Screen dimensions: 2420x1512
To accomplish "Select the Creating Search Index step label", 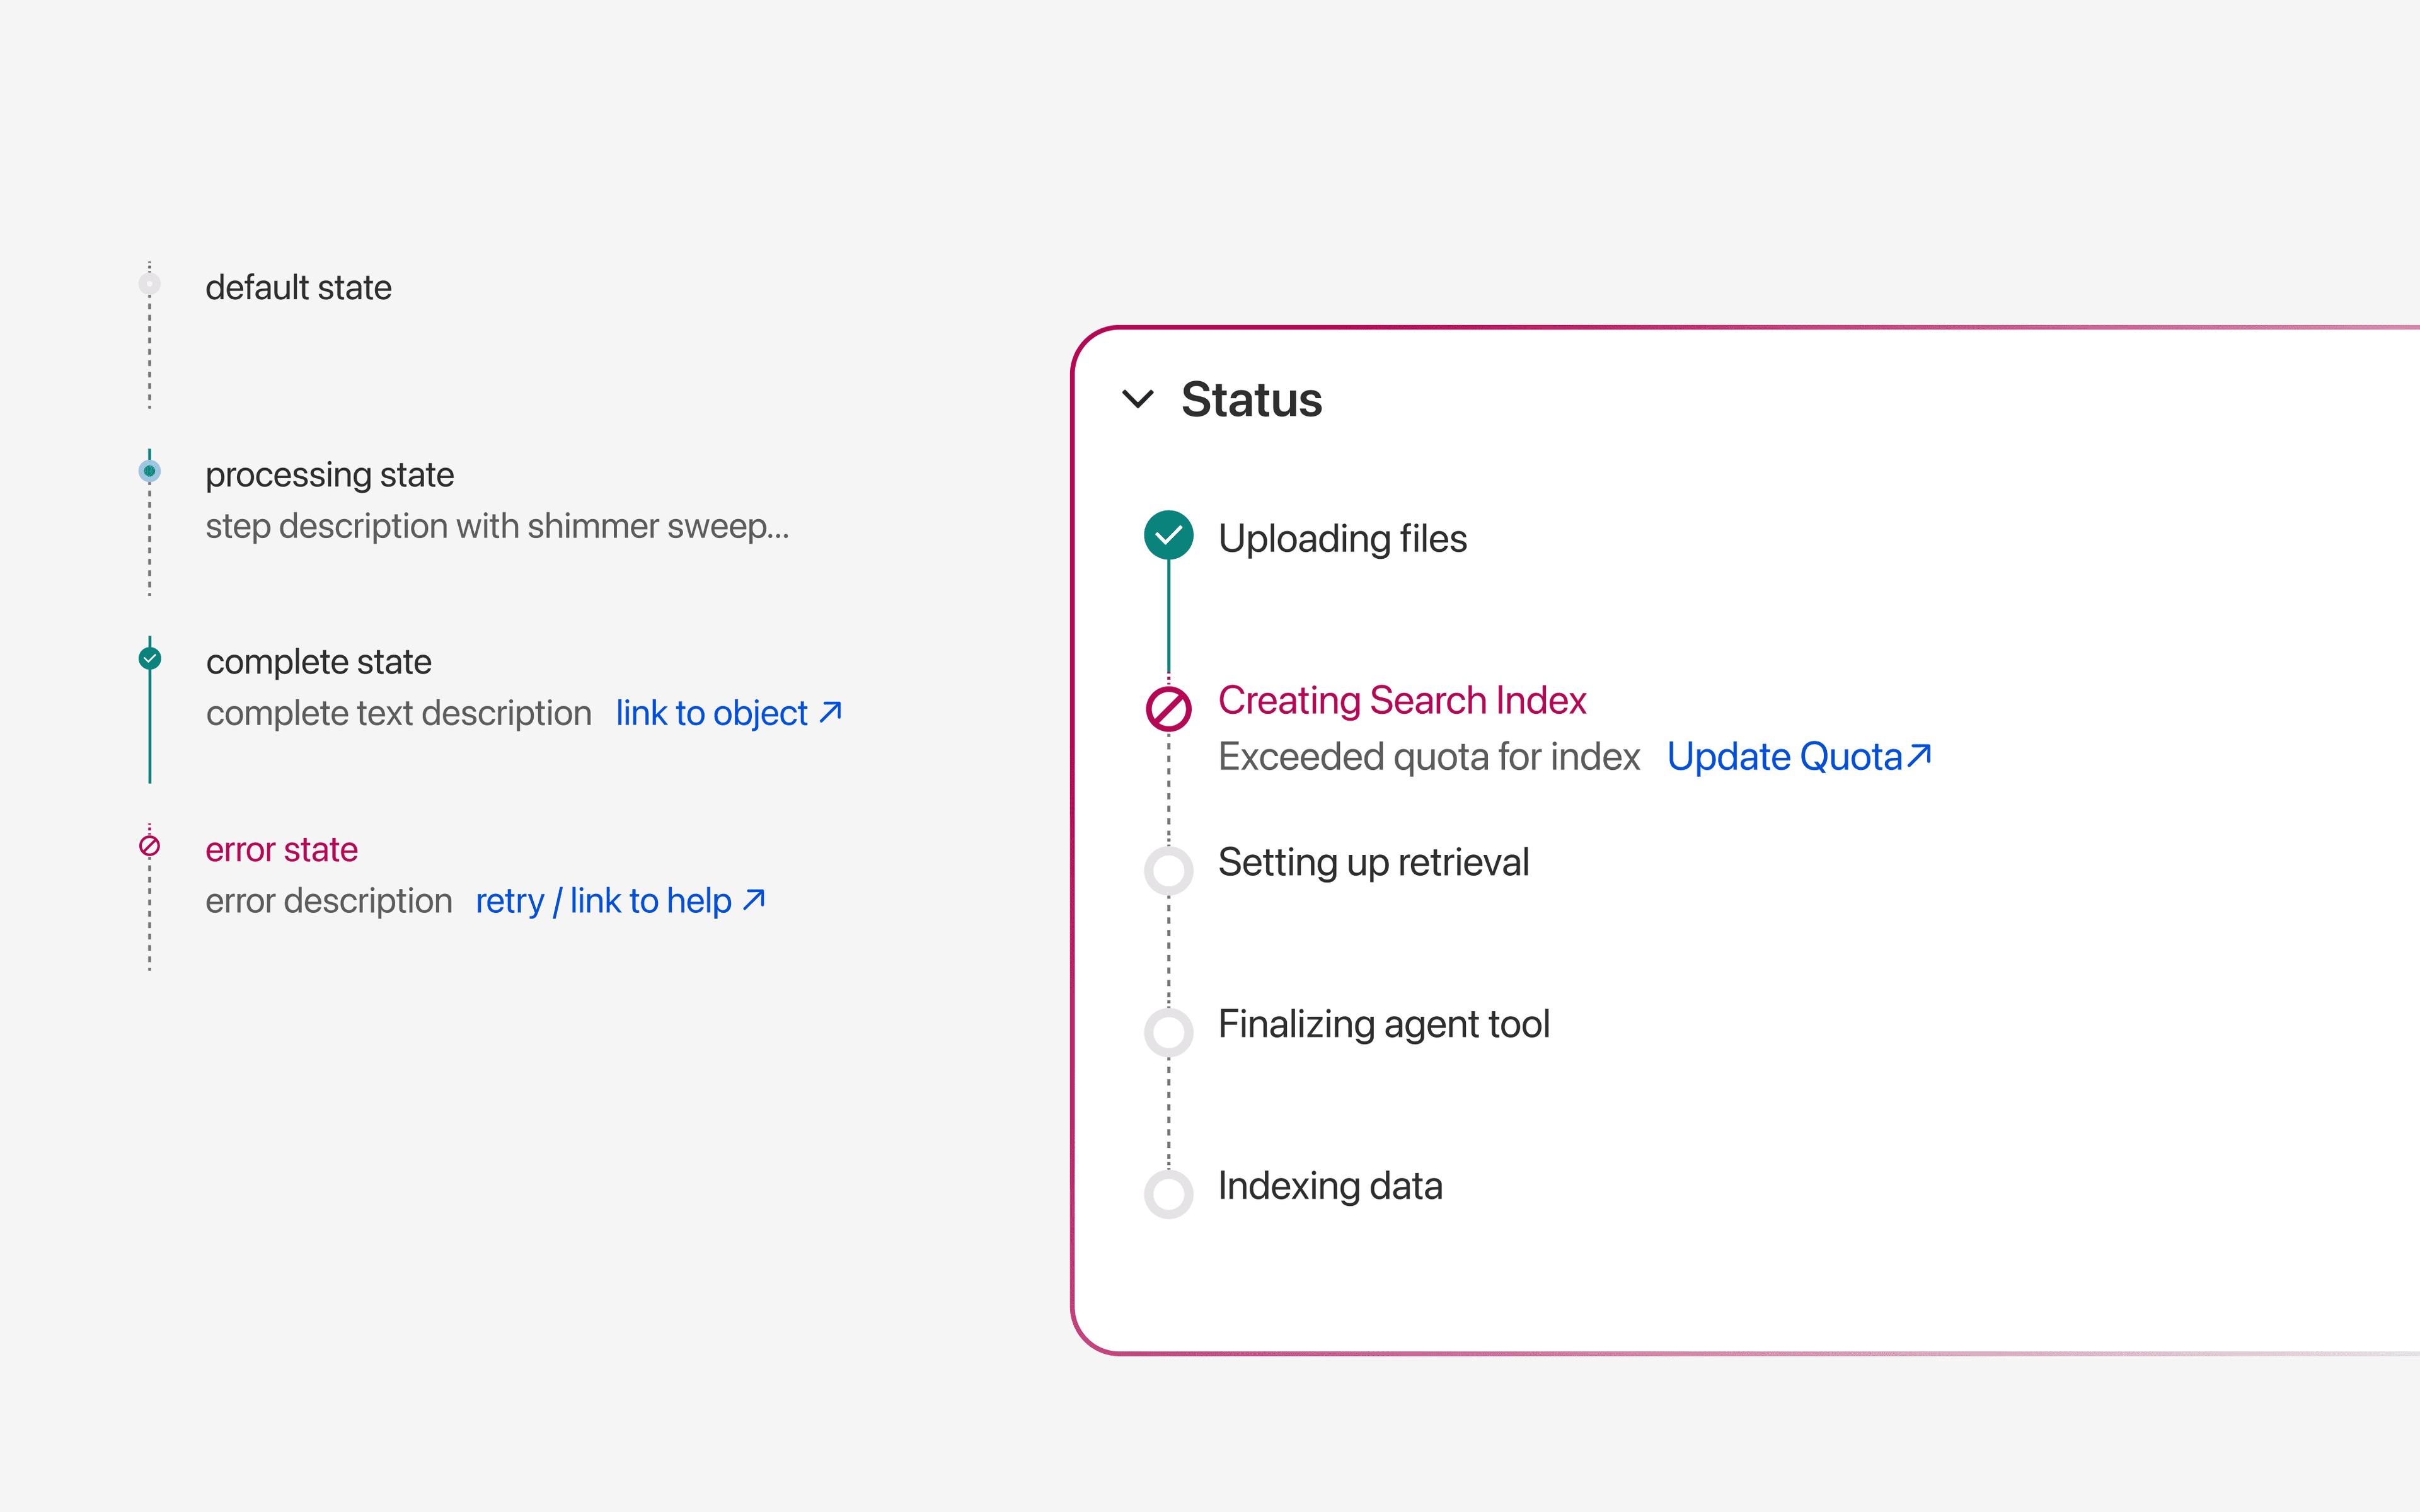I will coord(1402,701).
